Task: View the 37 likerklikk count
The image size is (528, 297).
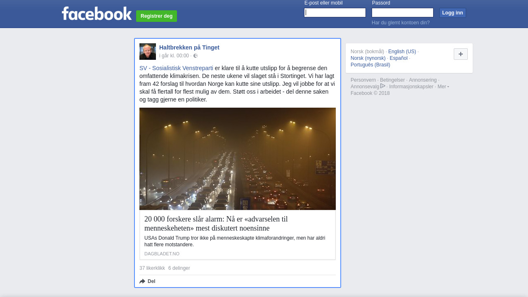Action: pos(152,268)
